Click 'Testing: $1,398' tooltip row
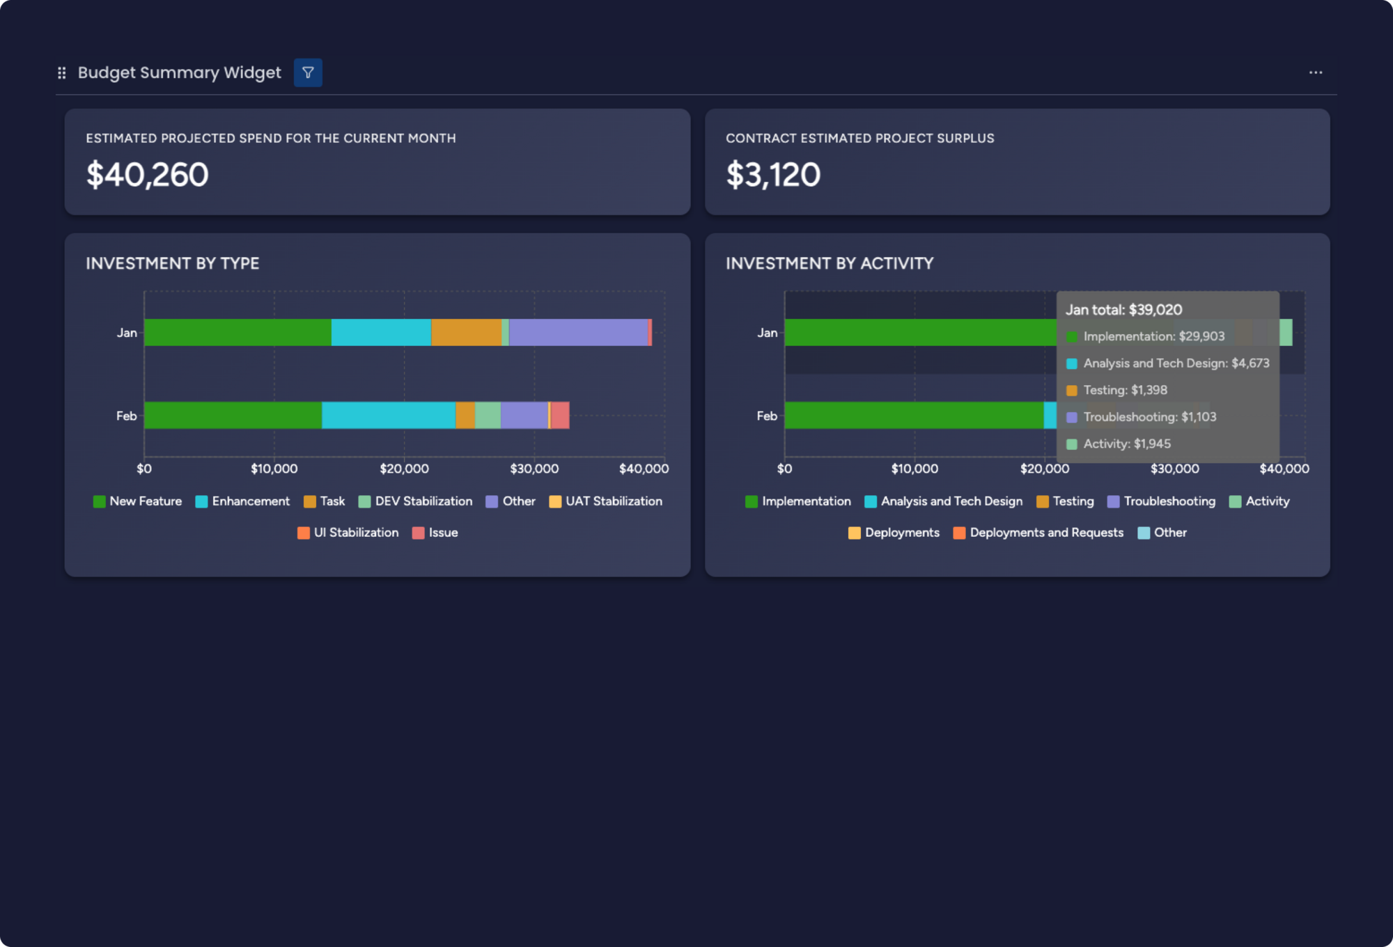The height and width of the screenshot is (947, 1393). point(1116,390)
